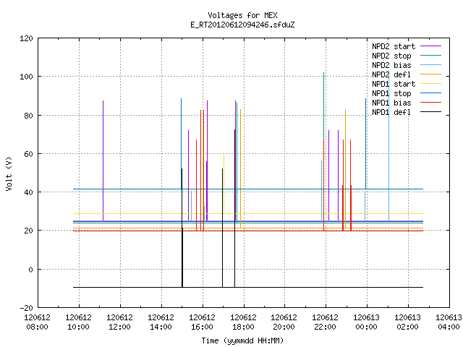Screen dimensions: 463x347
Task: Click the x-axis tick label 120613 02:00
Action: click(408, 322)
